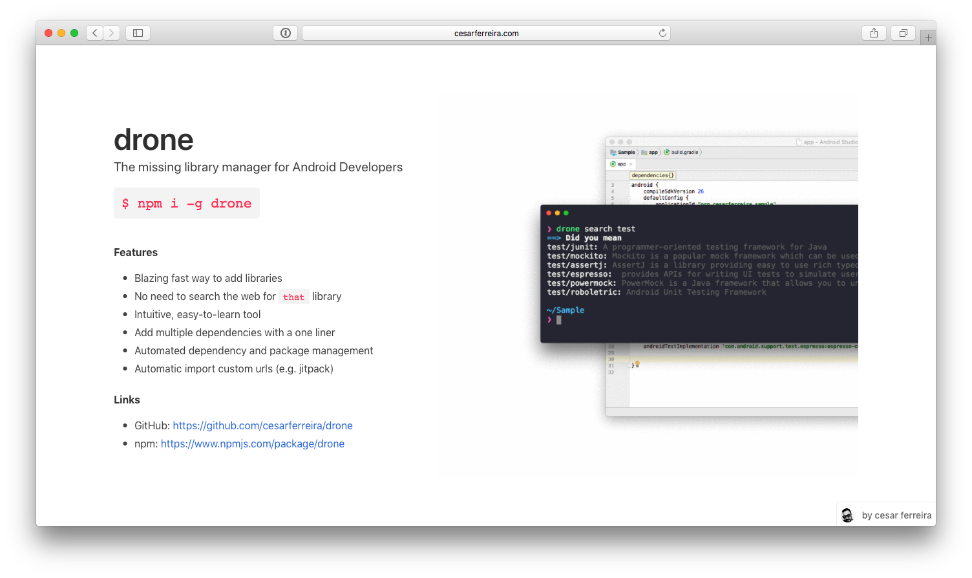Image resolution: width=972 pixels, height=578 pixels.
Task: Close the Safari window with red button
Action: [48, 33]
